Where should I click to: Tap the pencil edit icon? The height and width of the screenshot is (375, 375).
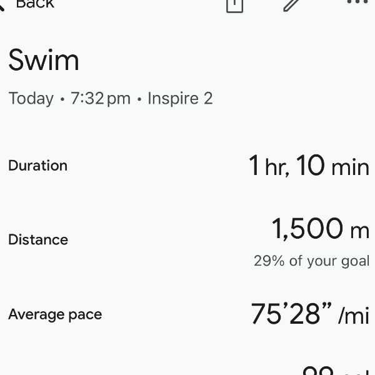291,4
